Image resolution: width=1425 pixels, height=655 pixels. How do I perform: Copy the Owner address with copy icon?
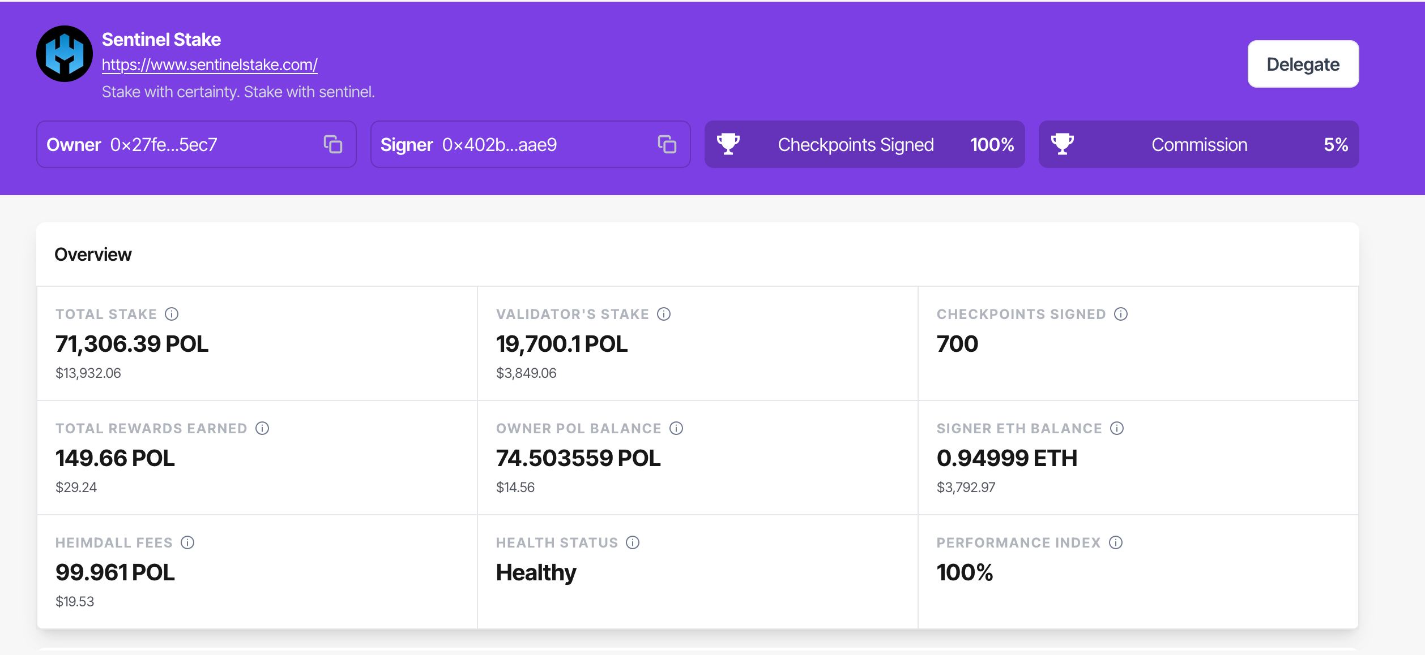(333, 144)
